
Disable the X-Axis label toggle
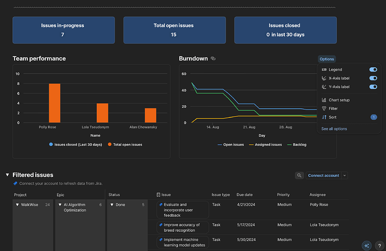[x=373, y=78]
